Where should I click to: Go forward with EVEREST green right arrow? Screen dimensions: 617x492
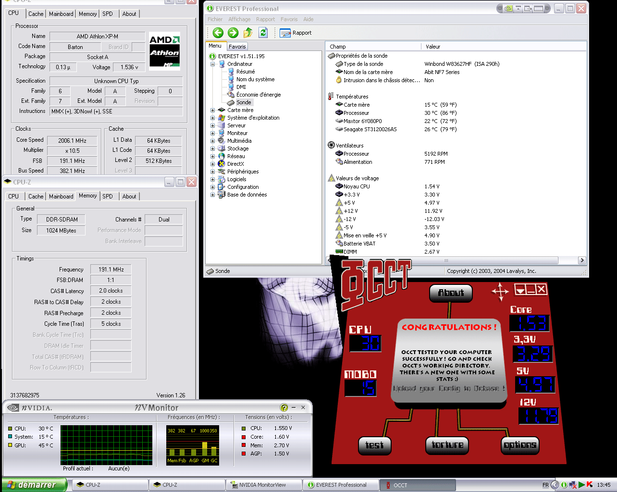tap(233, 33)
